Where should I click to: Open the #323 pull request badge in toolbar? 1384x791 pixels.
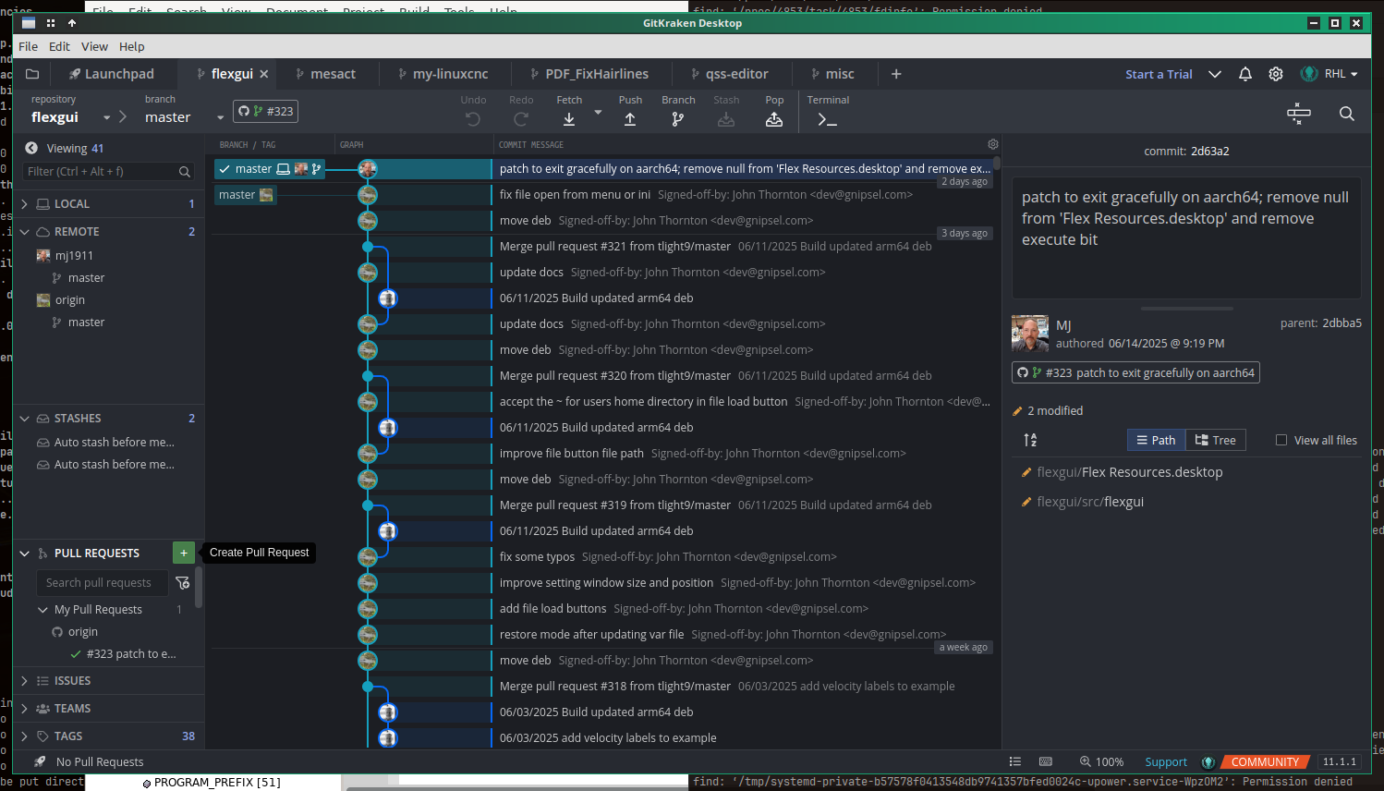click(265, 112)
